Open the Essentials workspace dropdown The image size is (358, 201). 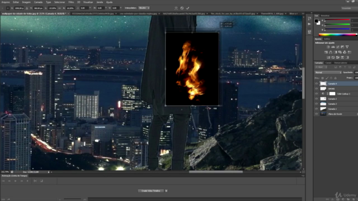point(349,8)
